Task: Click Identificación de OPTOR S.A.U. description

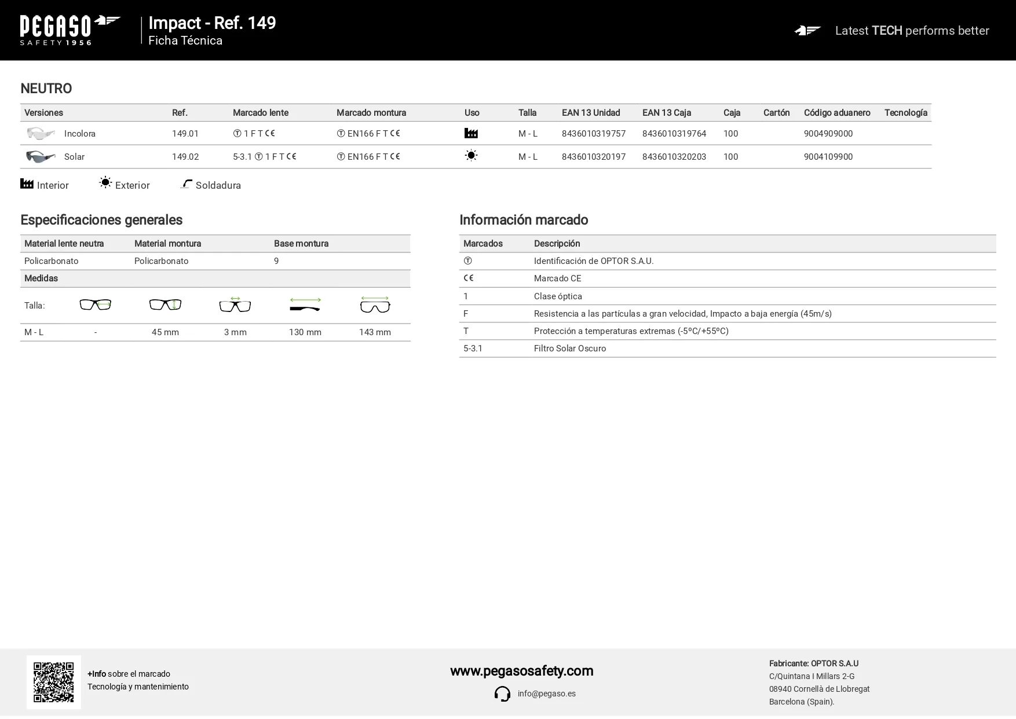Action: (594, 261)
